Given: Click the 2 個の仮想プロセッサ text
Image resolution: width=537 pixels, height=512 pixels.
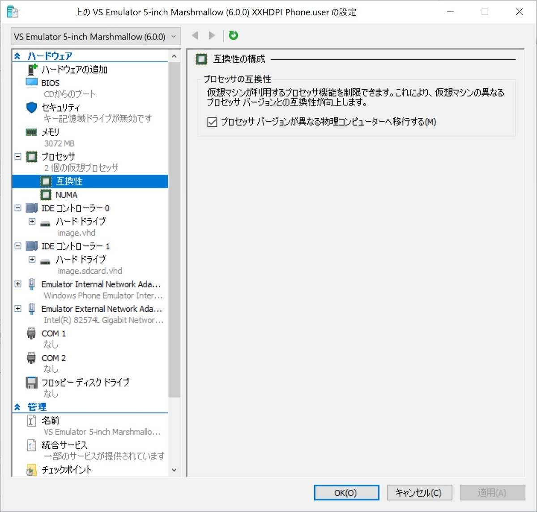Looking at the screenshot, I should tap(81, 168).
